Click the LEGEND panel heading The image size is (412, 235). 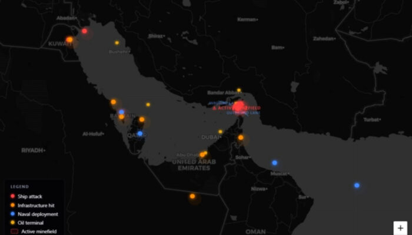click(x=19, y=187)
